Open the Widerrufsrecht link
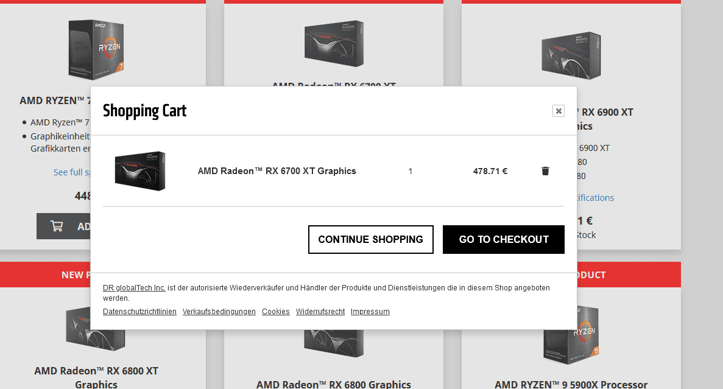Image resolution: width=723 pixels, height=389 pixels. (x=320, y=312)
